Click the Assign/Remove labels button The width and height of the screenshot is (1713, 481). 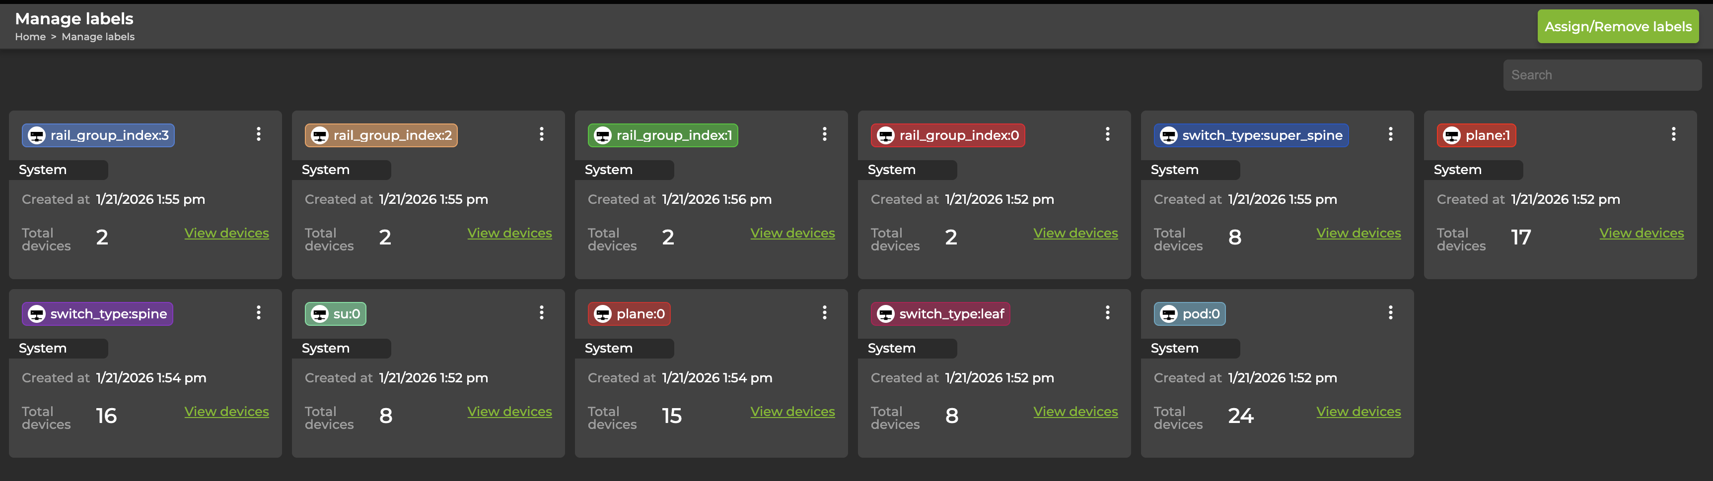pyautogui.click(x=1617, y=27)
